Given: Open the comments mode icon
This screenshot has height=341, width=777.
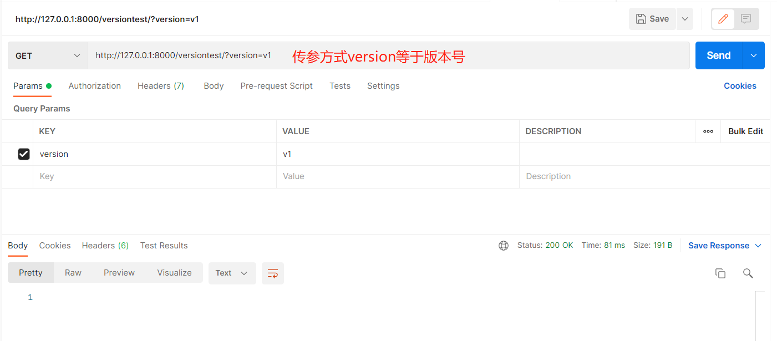Looking at the screenshot, I should click(746, 19).
